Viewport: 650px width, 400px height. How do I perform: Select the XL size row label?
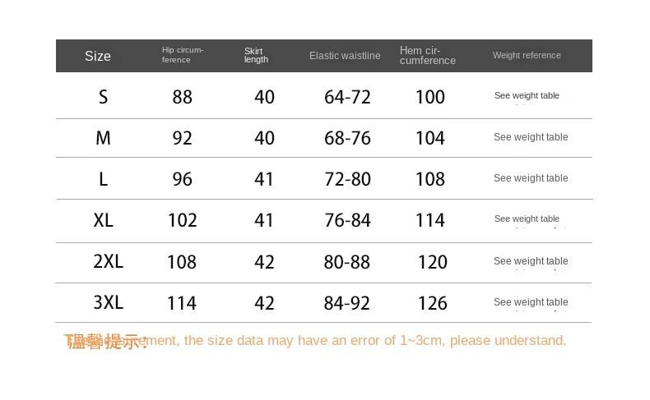pos(103,220)
